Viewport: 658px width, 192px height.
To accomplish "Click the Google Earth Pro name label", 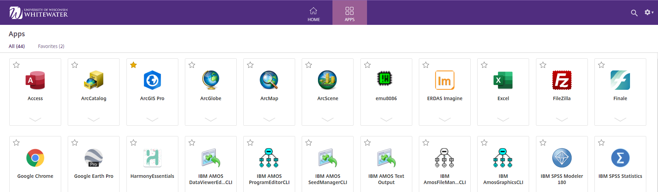I will [x=94, y=176].
